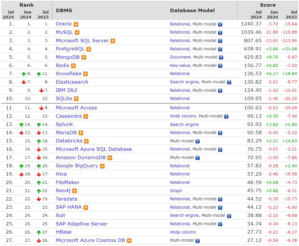Viewport: 299px width, 246px height.
Task: Open the Elasticsearch link
Action: tap(72, 82)
